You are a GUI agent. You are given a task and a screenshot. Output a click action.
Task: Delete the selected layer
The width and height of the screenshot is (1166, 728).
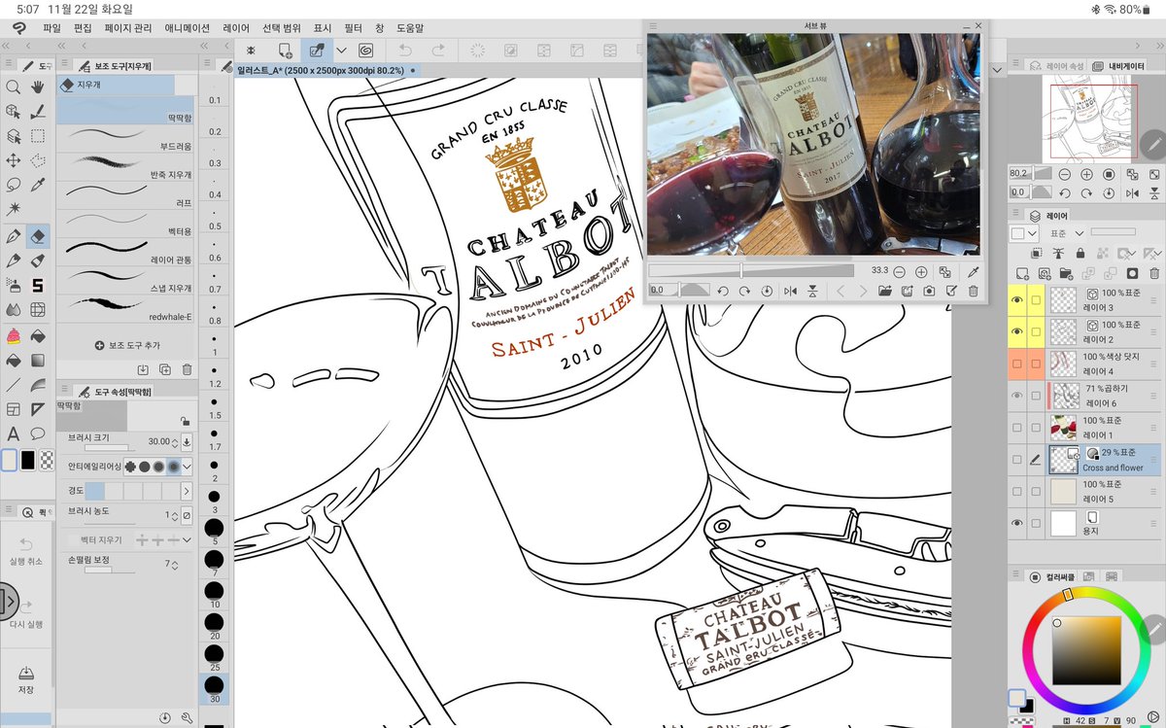[x=1154, y=274]
